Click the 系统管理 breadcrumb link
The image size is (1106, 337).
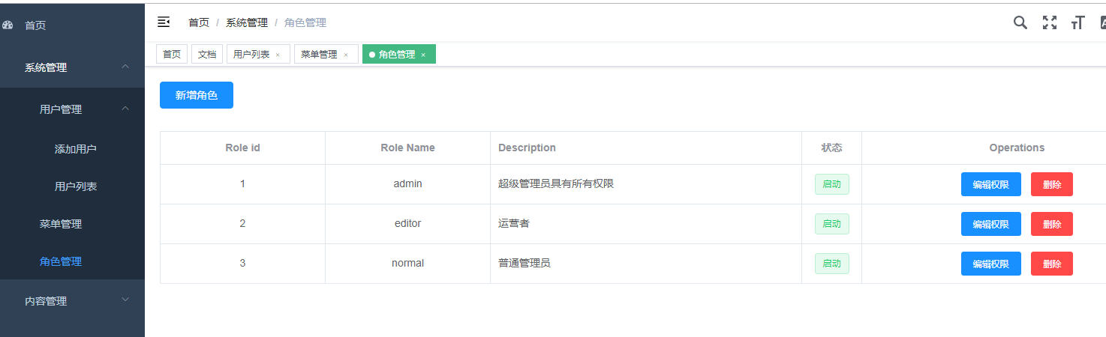coord(247,22)
